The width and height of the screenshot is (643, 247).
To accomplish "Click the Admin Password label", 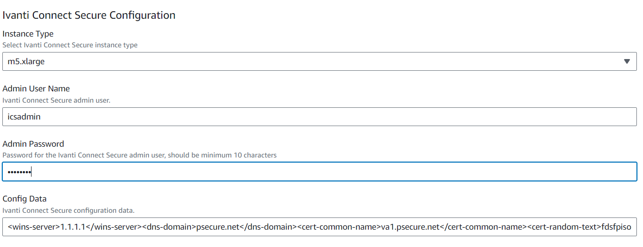I will pyautogui.click(x=33, y=144).
